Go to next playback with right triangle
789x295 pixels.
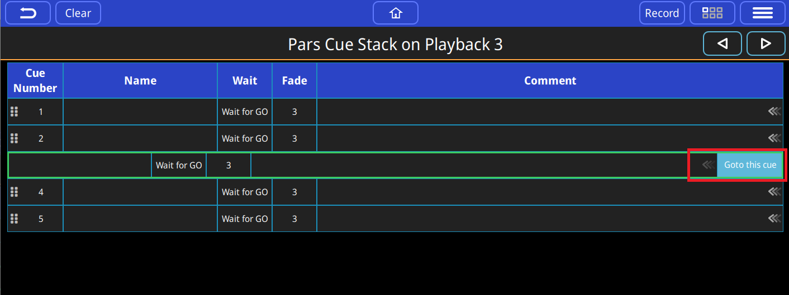[766, 43]
